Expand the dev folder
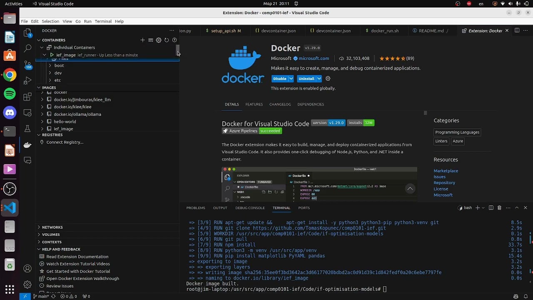The height and width of the screenshot is (300, 533). coord(50,73)
